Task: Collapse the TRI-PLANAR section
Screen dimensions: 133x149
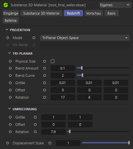Action: [10, 53]
